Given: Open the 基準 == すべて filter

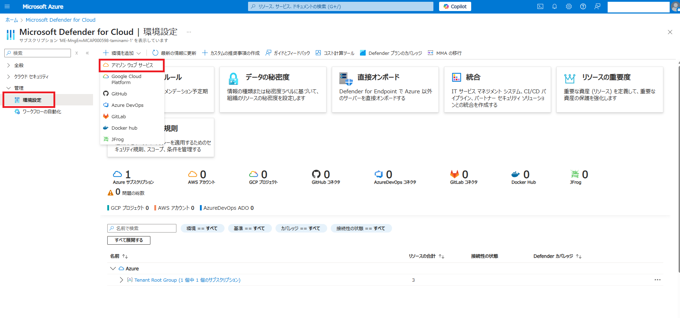Looking at the screenshot, I should click(x=249, y=228).
